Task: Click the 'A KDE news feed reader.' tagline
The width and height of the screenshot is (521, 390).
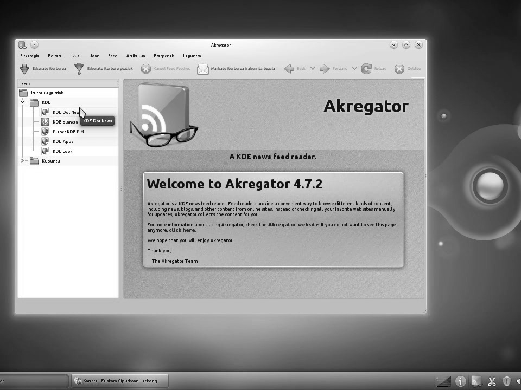Action: coord(273,157)
